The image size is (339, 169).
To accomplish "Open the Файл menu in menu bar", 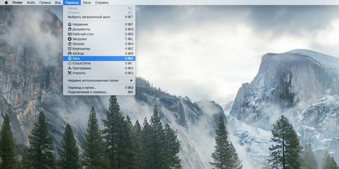I will point(31,3).
